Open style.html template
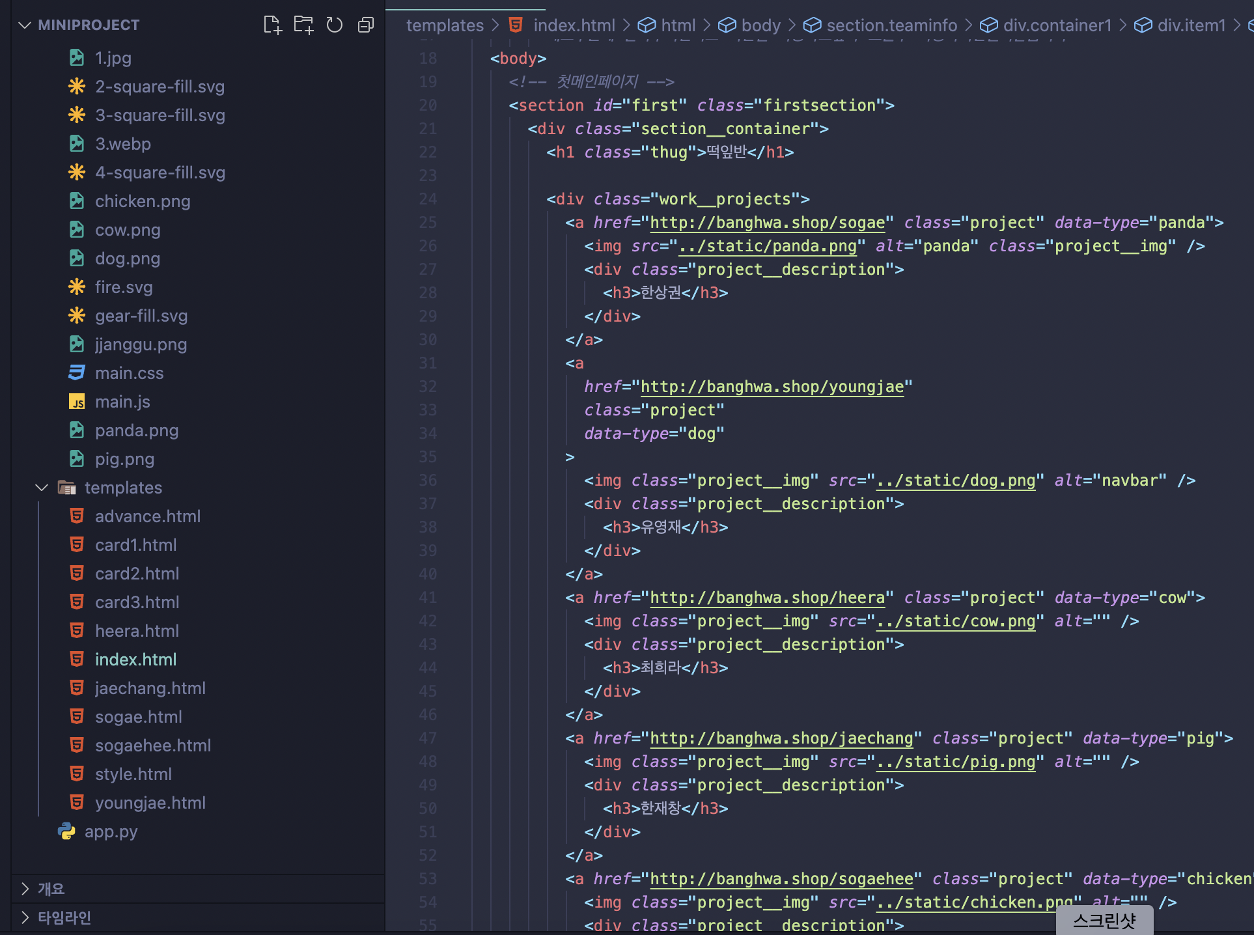1254x935 pixels. (x=133, y=774)
